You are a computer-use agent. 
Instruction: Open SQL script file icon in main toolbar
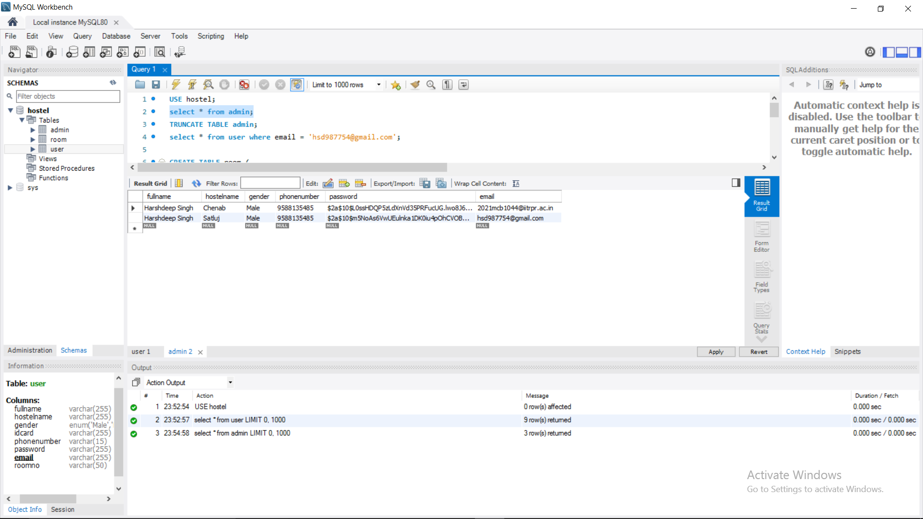point(32,52)
